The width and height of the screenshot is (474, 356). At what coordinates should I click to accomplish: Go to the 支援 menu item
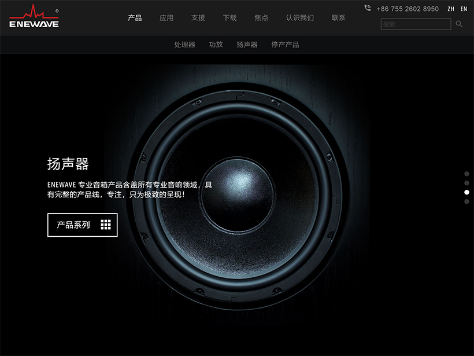(x=198, y=18)
